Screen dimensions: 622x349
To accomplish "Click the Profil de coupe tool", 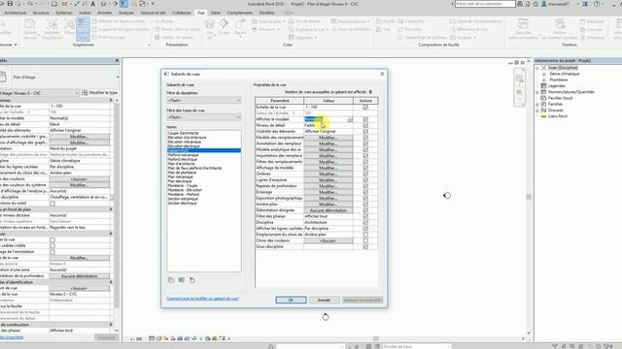I will 109,37.
